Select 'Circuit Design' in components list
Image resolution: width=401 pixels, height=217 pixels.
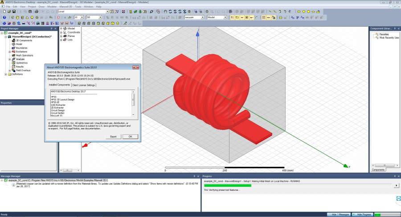click(58, 110)
